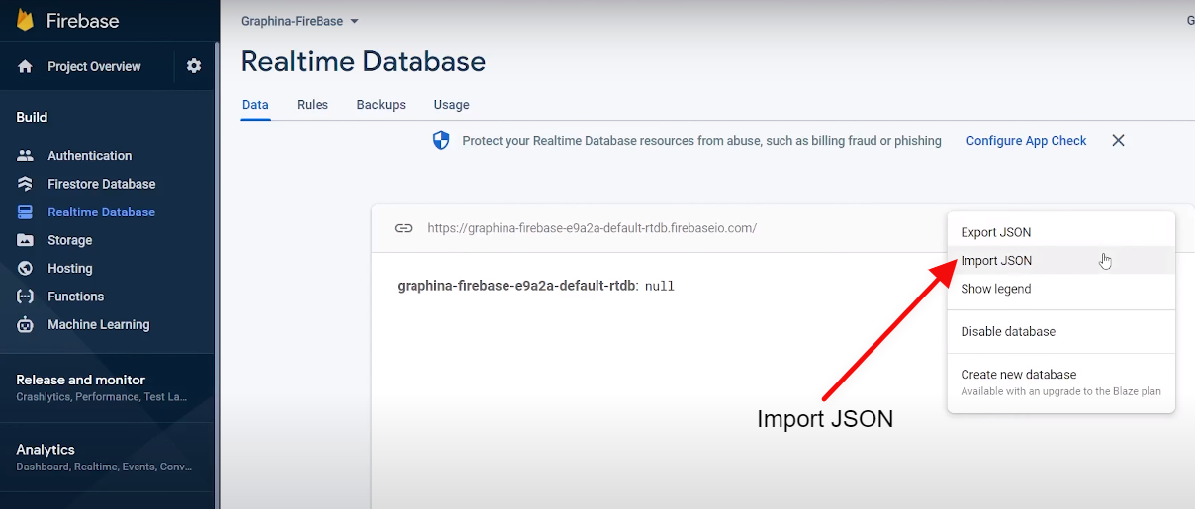Open Machine Learning in sidebar
Screen dimensions: 1195x509
(x=98, y=325)
